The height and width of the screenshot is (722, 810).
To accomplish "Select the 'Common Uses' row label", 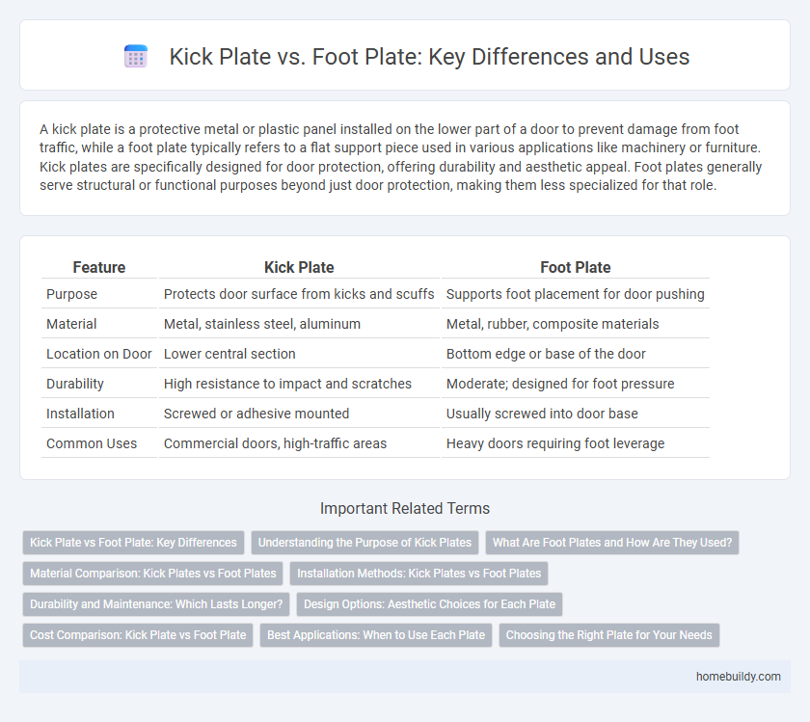I will point(92,443).
